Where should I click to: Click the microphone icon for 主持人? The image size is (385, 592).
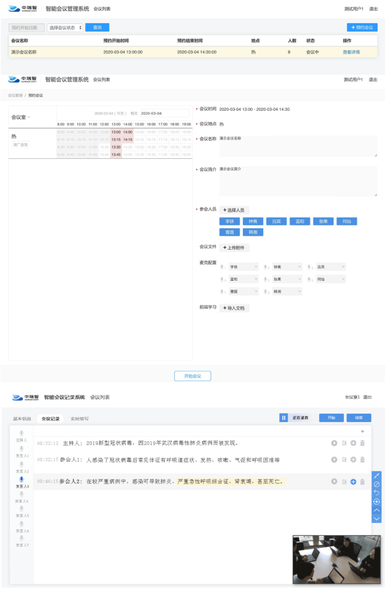click(x=21, y=434)
